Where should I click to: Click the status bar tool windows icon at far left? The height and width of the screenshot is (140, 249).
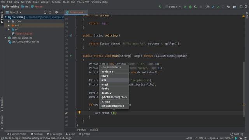(x=2, y=138)
